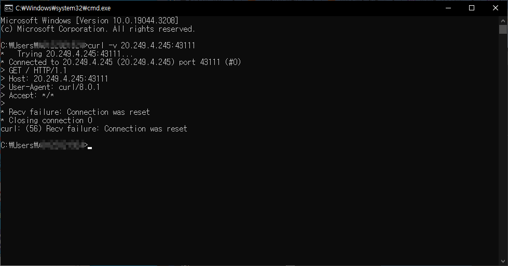Open the cmd.exe system menu icon

pyautogui.click(x=8, y=8)
